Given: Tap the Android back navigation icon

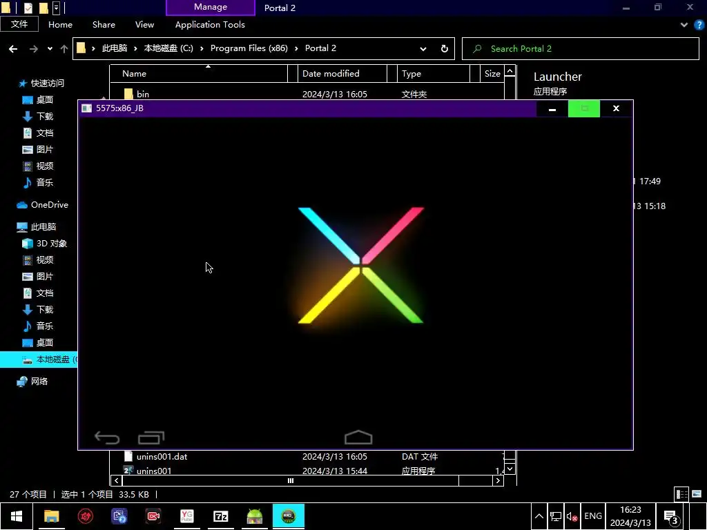Looking at the screenshot, I should 107,438.
